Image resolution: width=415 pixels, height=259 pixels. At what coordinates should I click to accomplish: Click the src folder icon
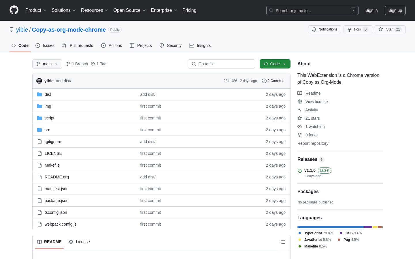tap(39, 130)
